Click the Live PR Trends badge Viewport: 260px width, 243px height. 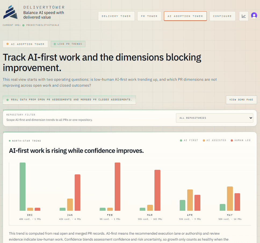[68, 44]
